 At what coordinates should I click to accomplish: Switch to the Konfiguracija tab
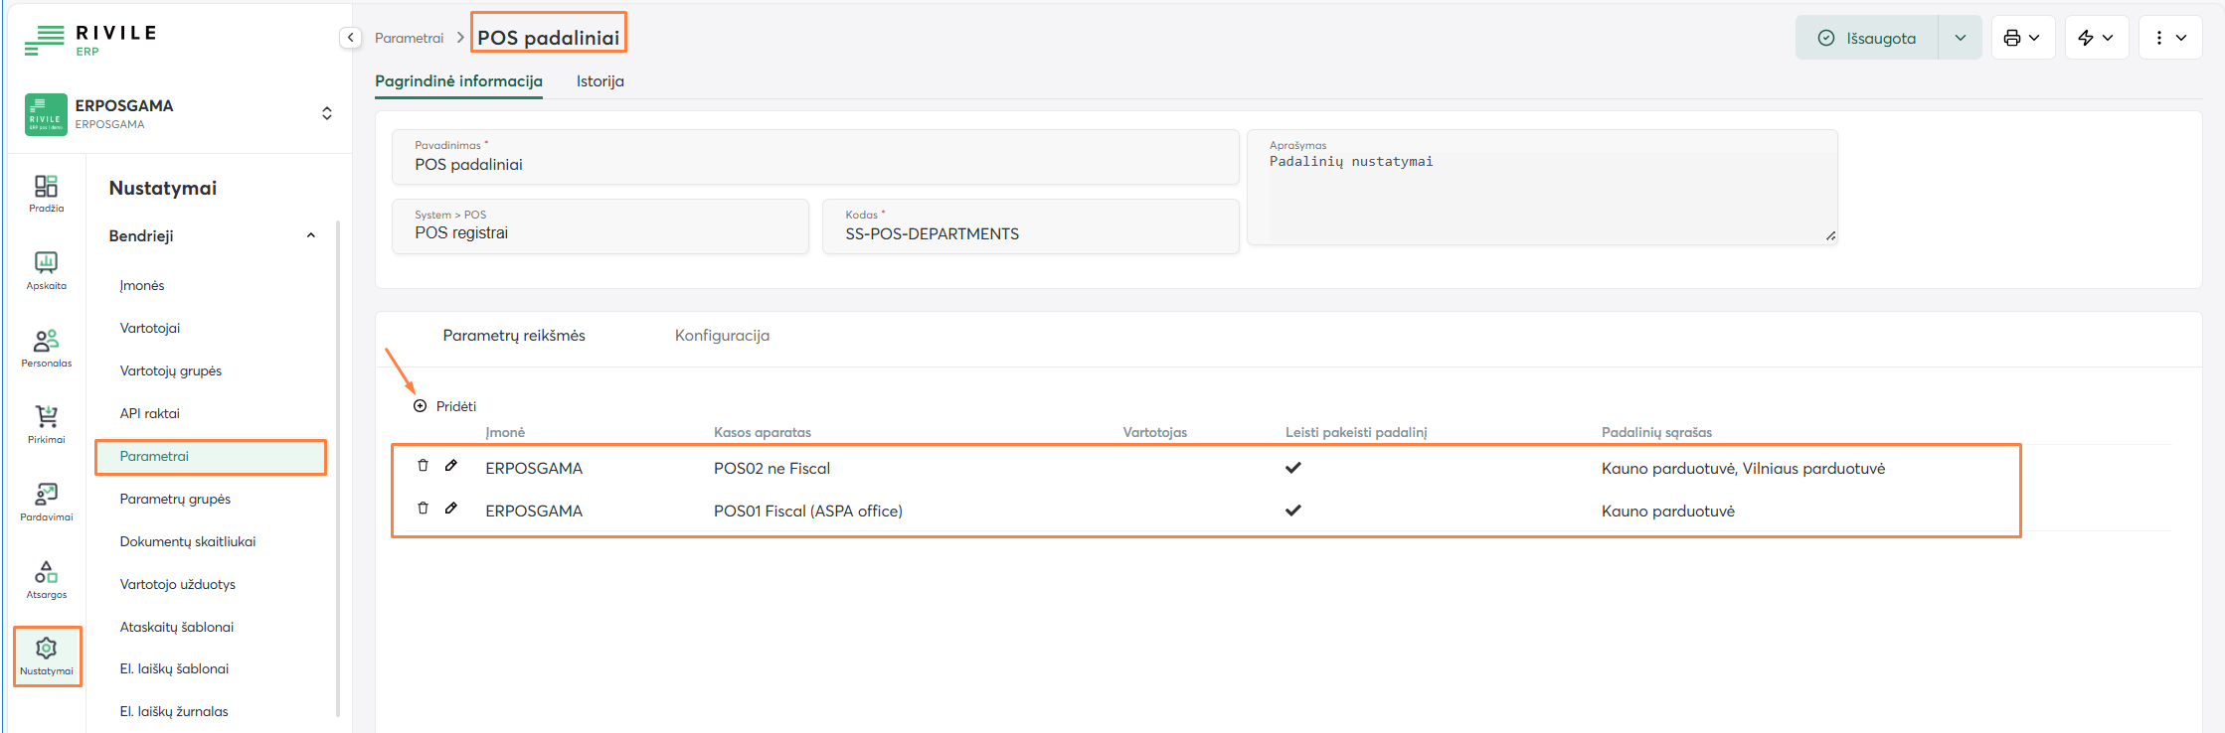tap(722, 336)
